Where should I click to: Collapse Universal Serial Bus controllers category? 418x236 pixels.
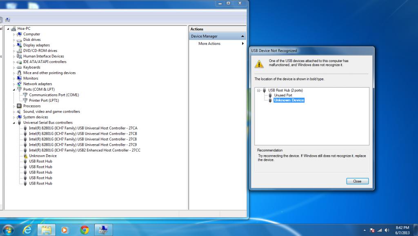[x=14, y=123]
